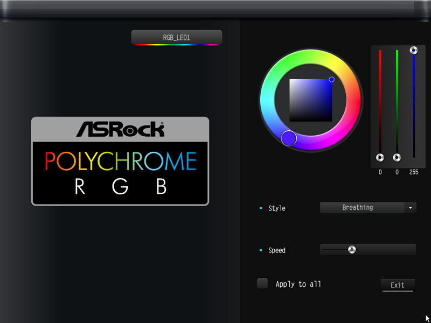Click the Style label
The height and width of the screenshot is (323, 431).
277,208
